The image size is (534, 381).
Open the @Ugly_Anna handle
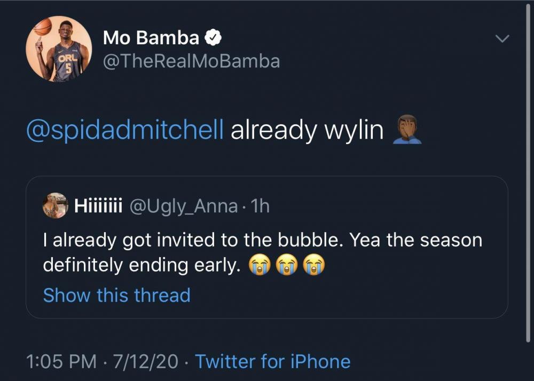(184, 207)
